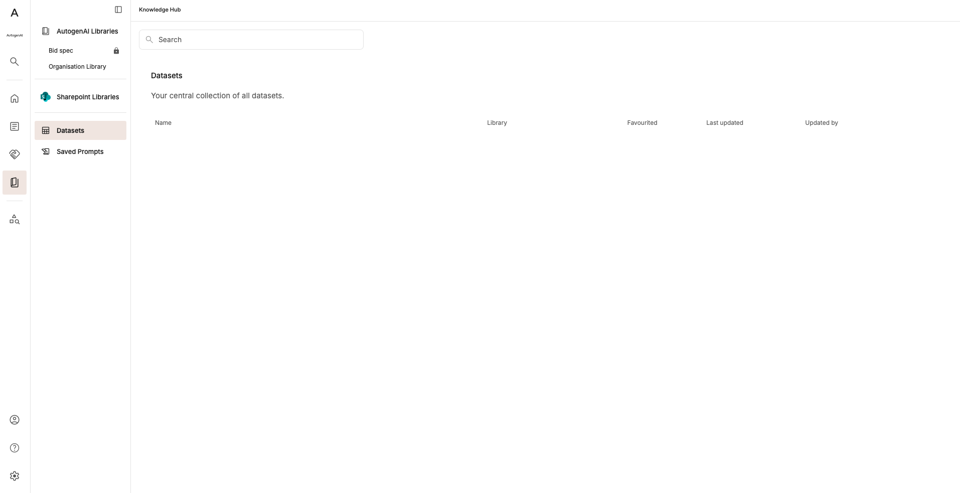Sort by the Last updated column header
The height and width of the screenshot is (493, 960).
point(725,123)
